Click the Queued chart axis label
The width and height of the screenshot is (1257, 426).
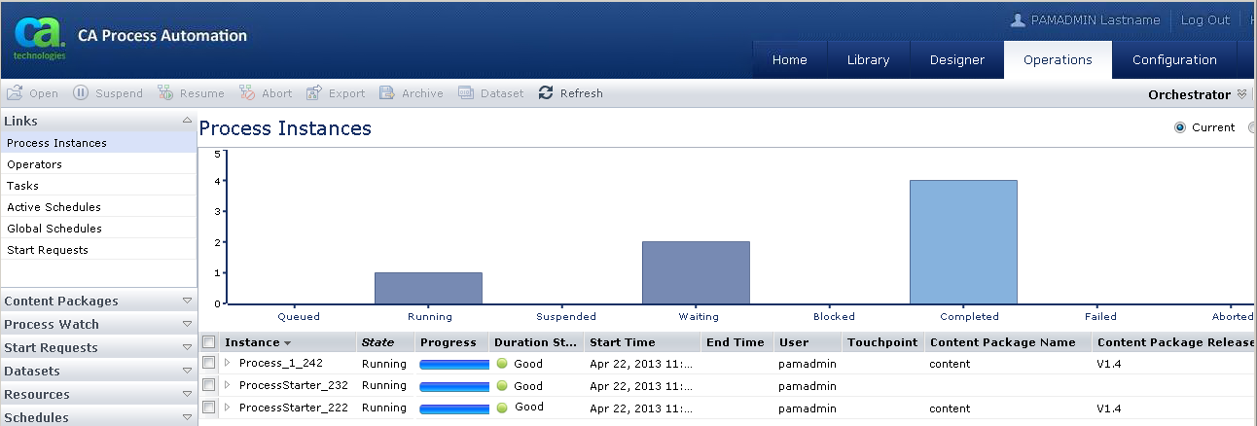299,316
